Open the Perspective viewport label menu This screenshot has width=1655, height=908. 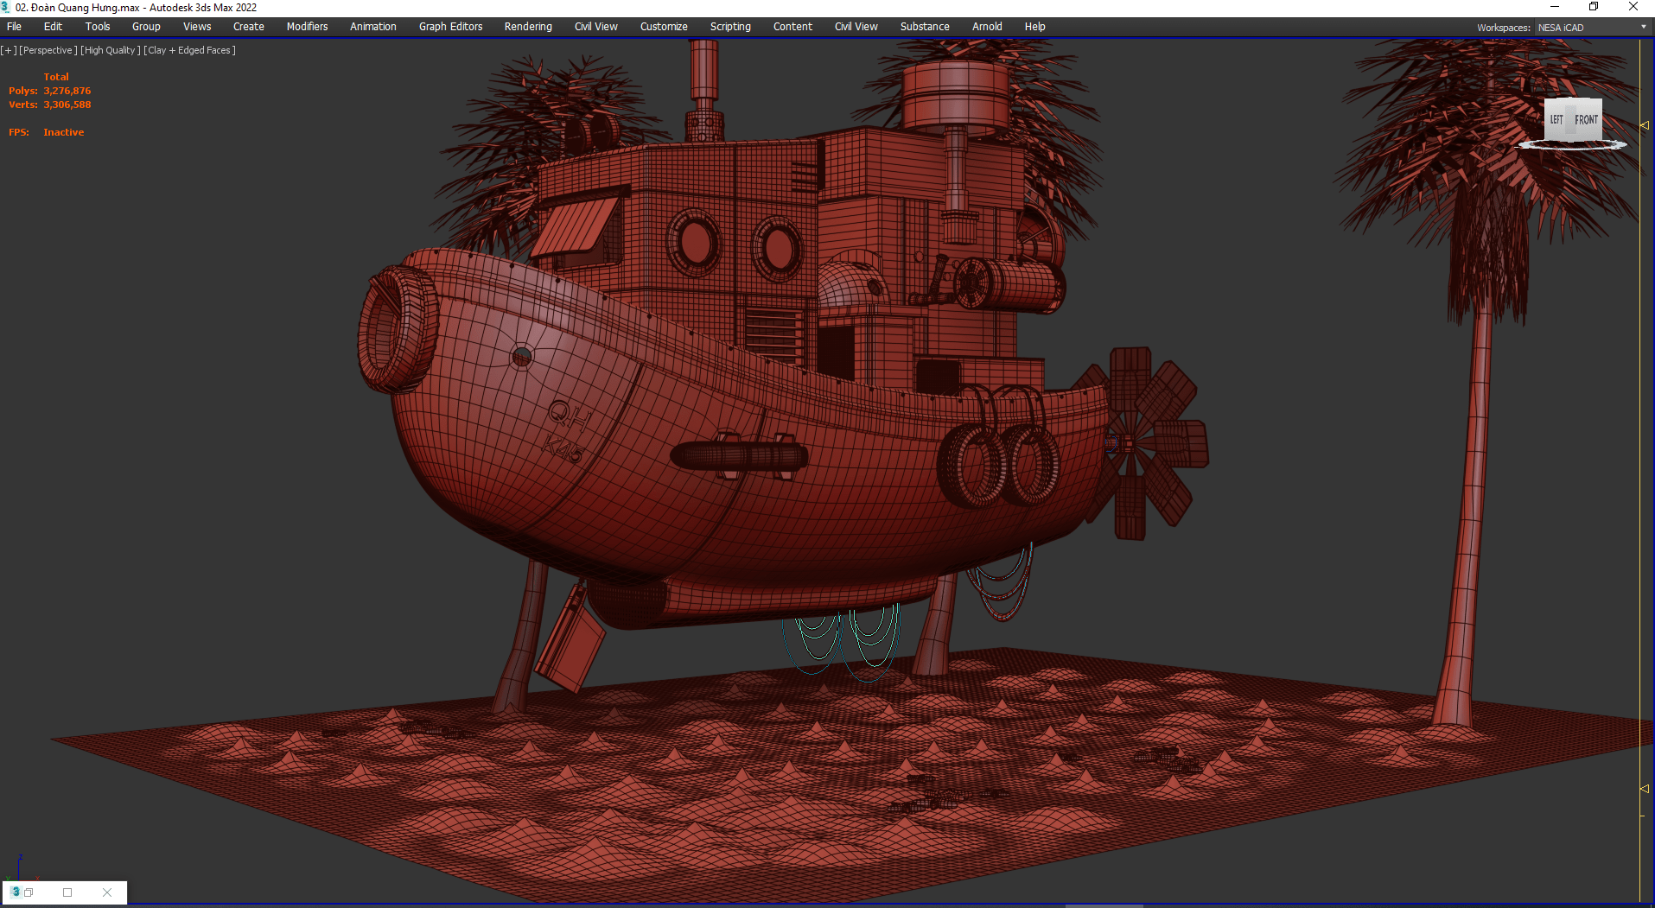(x=48, y=50)
